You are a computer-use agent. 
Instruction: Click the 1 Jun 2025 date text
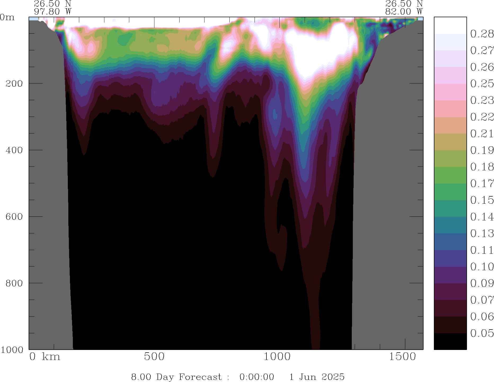pos(317,377)
